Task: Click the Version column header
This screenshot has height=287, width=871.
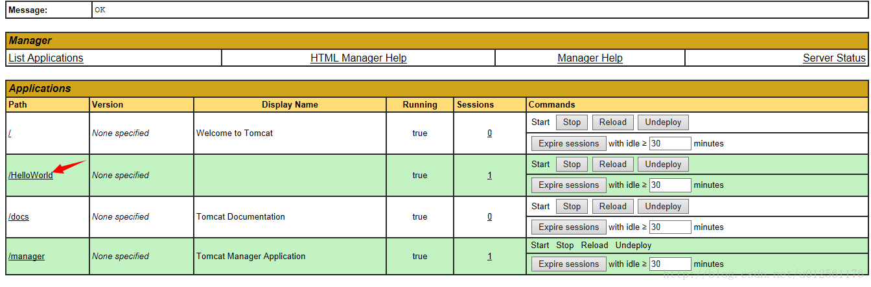Action: [x=108, y=104]
